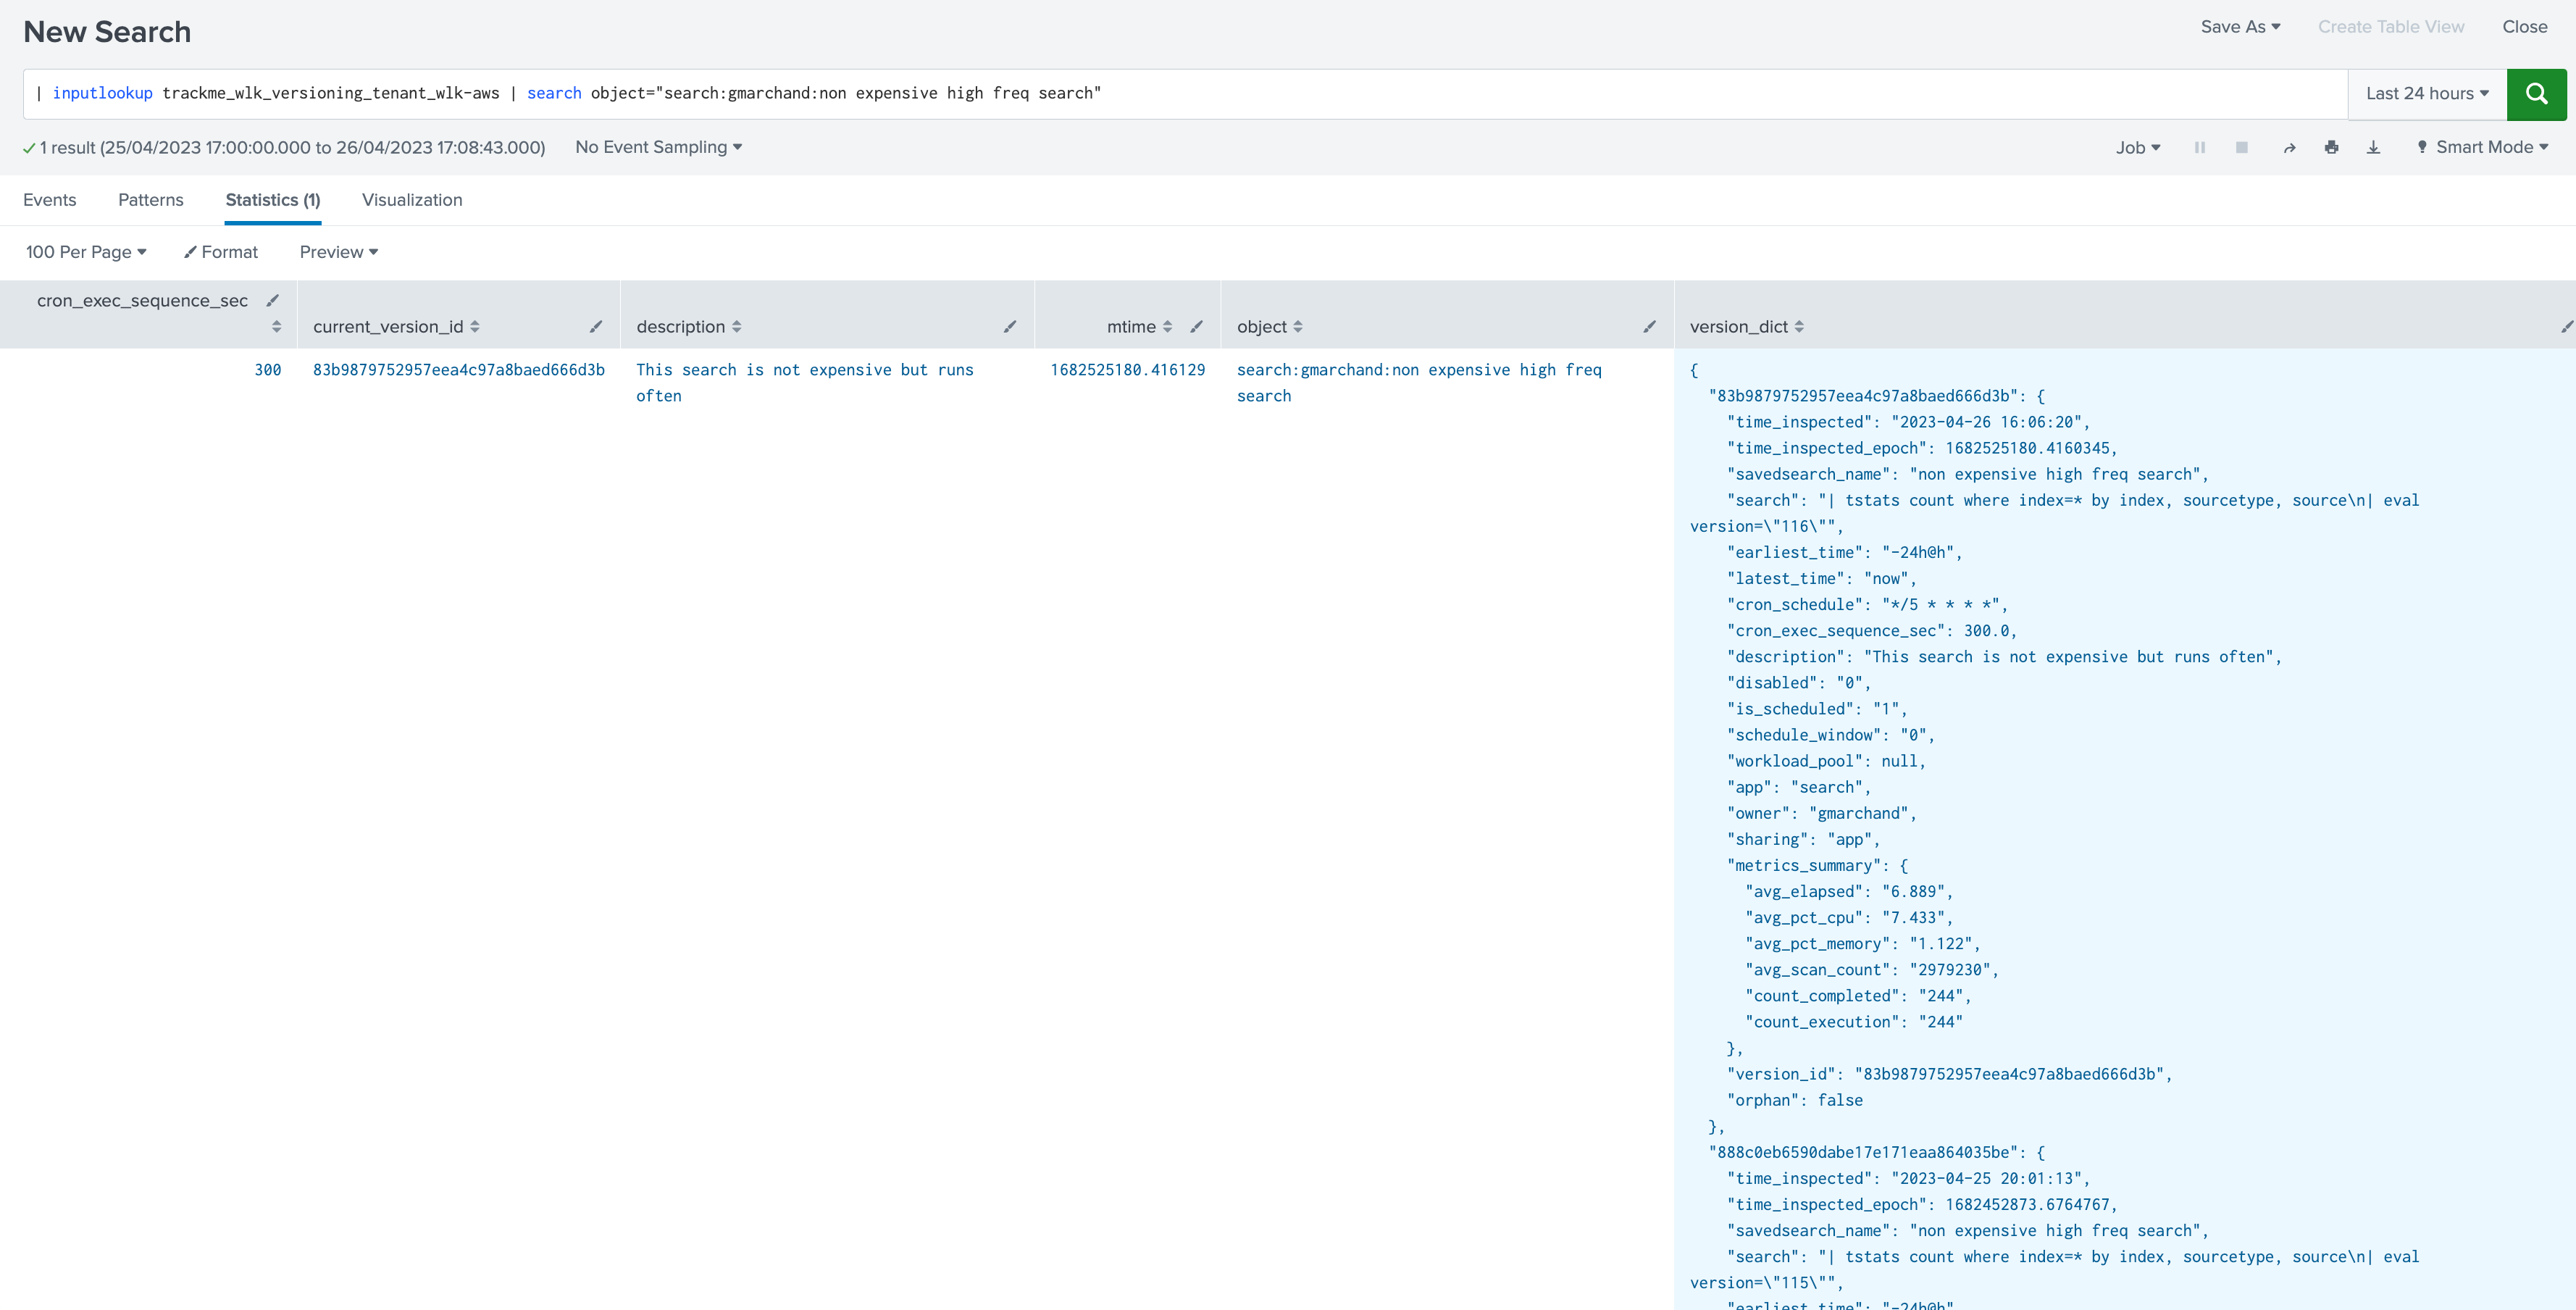The height and width of the screenshot is (1310, 2576).
Task: Print the search results
Action: click(2332, 148)
